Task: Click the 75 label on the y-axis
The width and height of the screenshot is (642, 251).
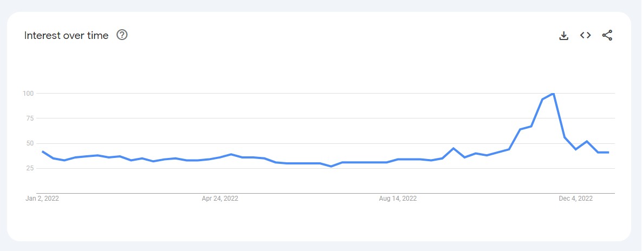Action: click(x=30, y=118)
